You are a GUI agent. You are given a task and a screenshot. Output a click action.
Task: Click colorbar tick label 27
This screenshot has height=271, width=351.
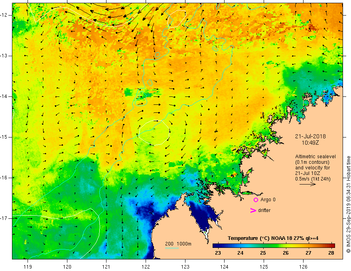click(x=308, y=253)
